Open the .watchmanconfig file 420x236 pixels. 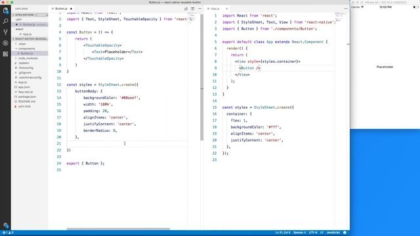click(x=30, y=77)
